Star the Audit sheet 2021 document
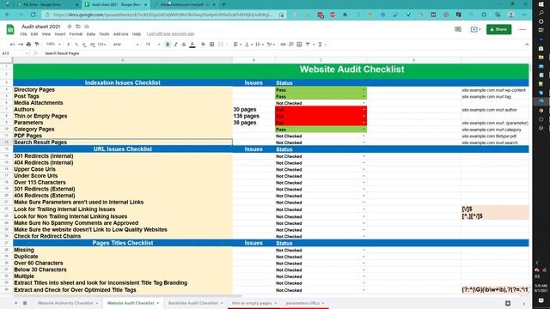550x309 pixels. tap(70, 27)
